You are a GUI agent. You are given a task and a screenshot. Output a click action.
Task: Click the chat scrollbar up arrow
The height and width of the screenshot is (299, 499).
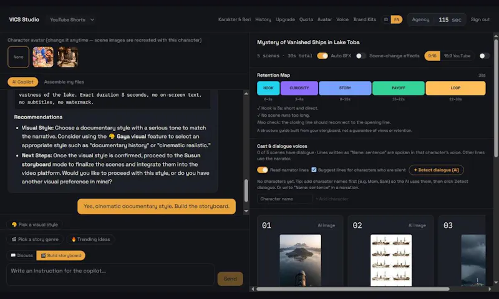pyautogui.click(x=246, y=94)
